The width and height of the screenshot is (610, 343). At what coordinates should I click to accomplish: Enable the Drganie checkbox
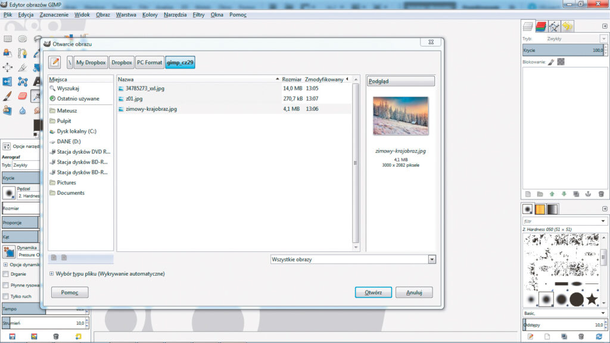coord(5,274)
